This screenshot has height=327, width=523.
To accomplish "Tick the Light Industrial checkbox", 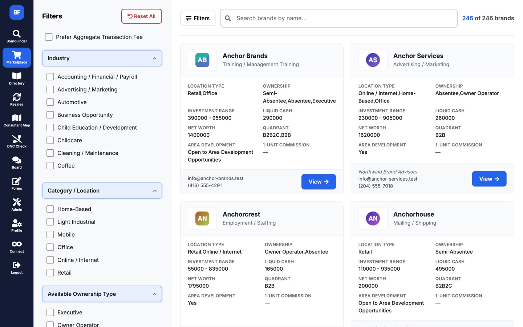I will pos(50,222).
